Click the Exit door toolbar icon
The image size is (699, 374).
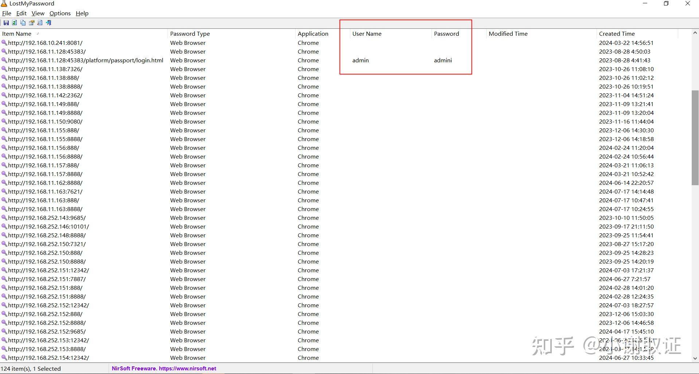point(48,23)
